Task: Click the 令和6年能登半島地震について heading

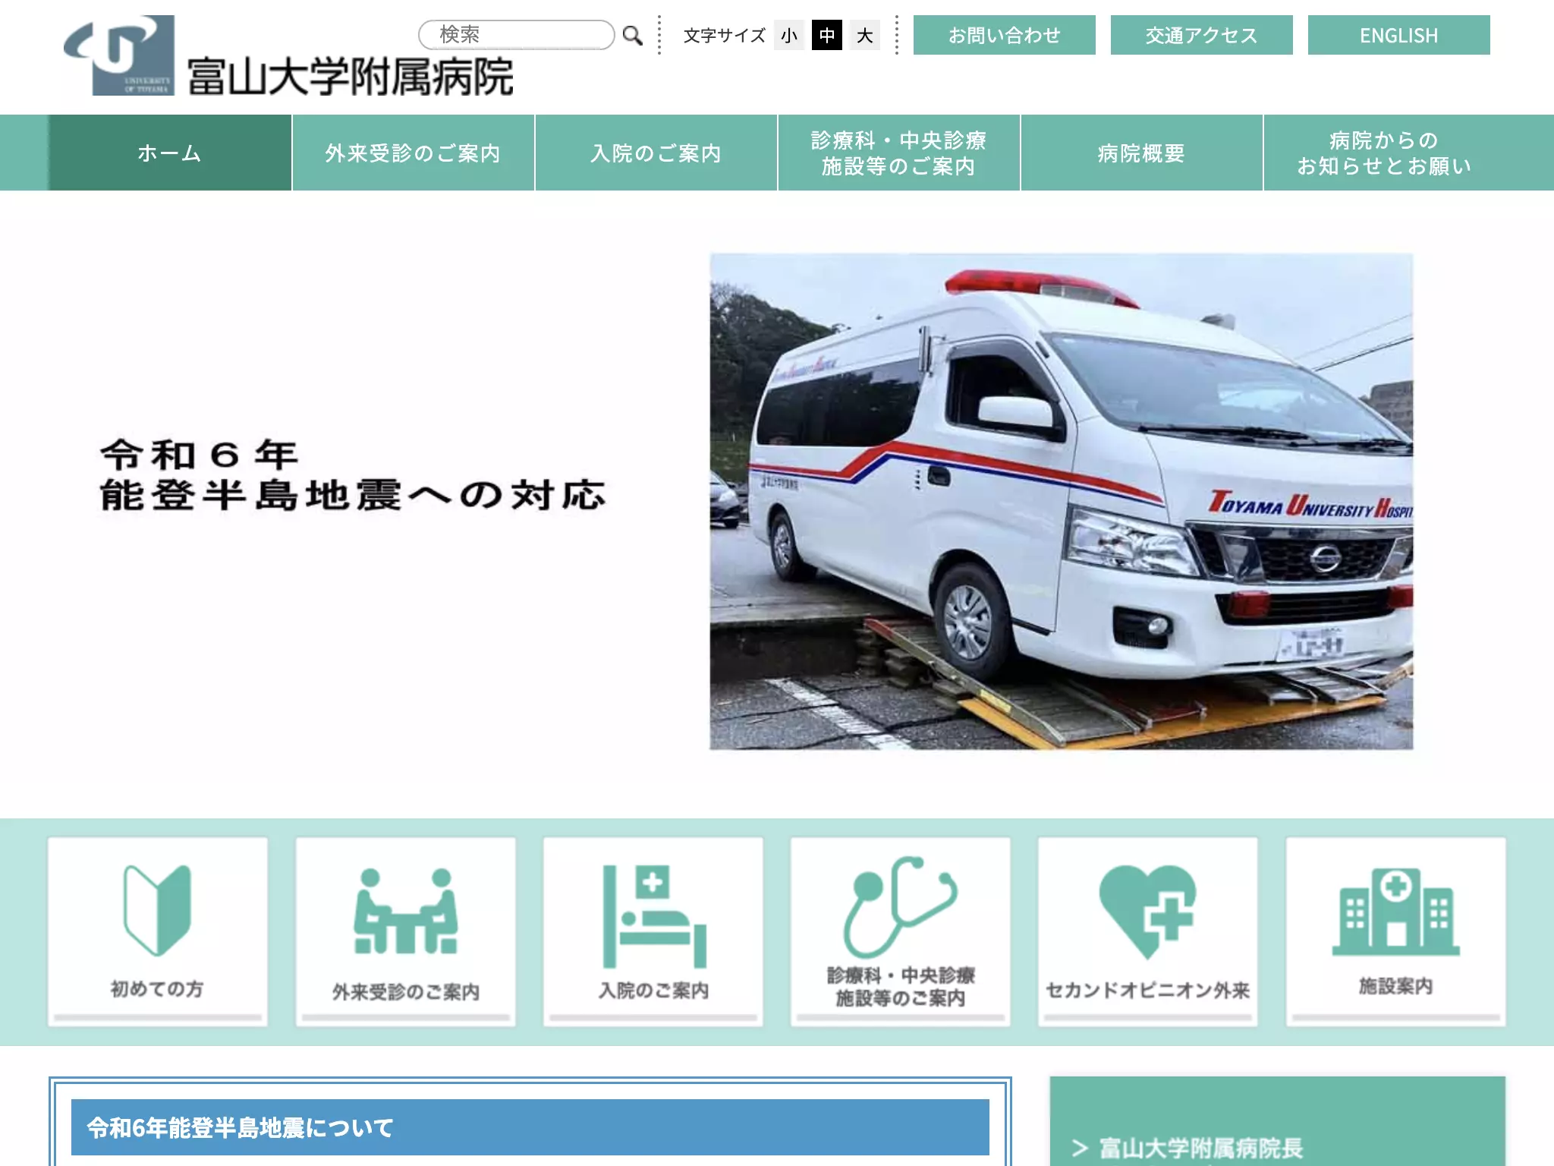Action: (x=530, y=1127)
